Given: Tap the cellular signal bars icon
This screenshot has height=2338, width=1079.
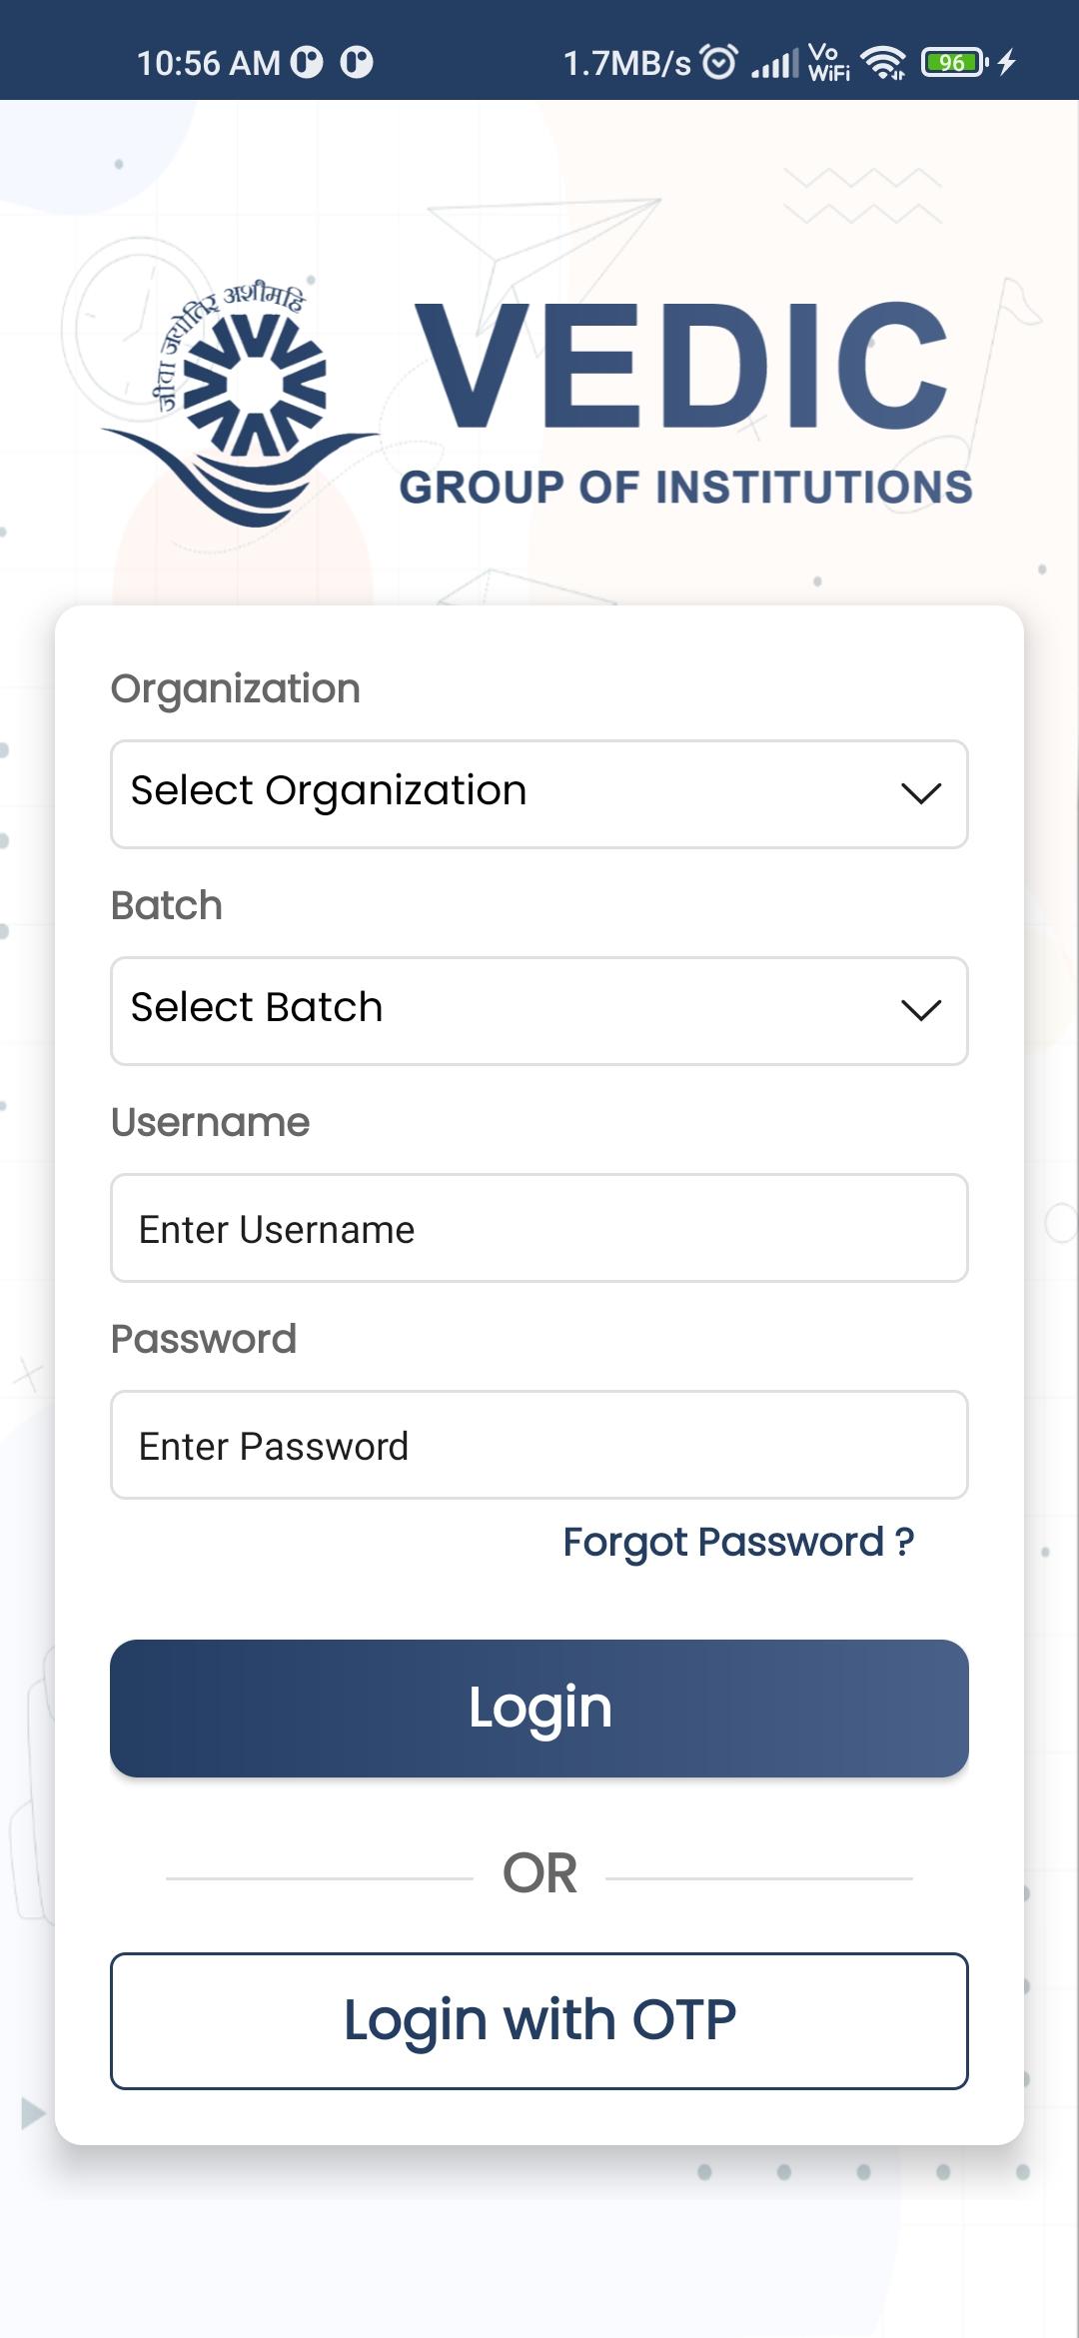Looking at the screenshot, I should [774, 63].
